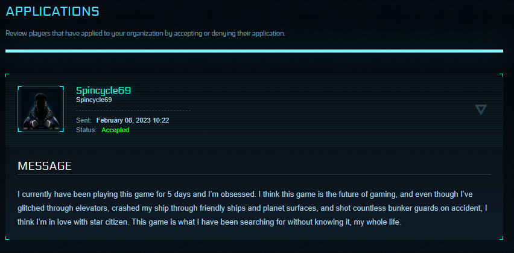Open the large green Spincycle69 display name
Screen dimensions: 514x253
(x=103, y=90)
